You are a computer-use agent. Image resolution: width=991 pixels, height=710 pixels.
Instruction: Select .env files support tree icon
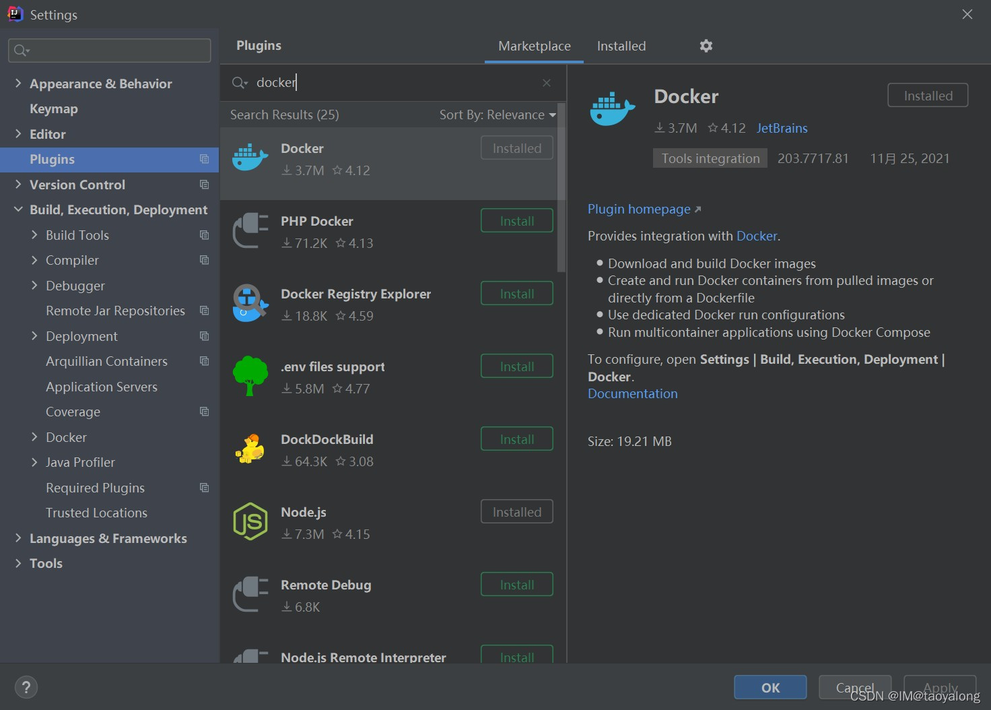tap(250, 376)
